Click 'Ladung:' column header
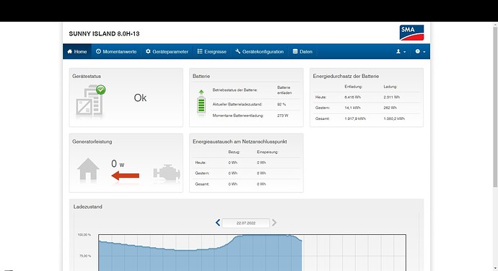The height and width of the screenshot is (271, 498). (390, 87)
